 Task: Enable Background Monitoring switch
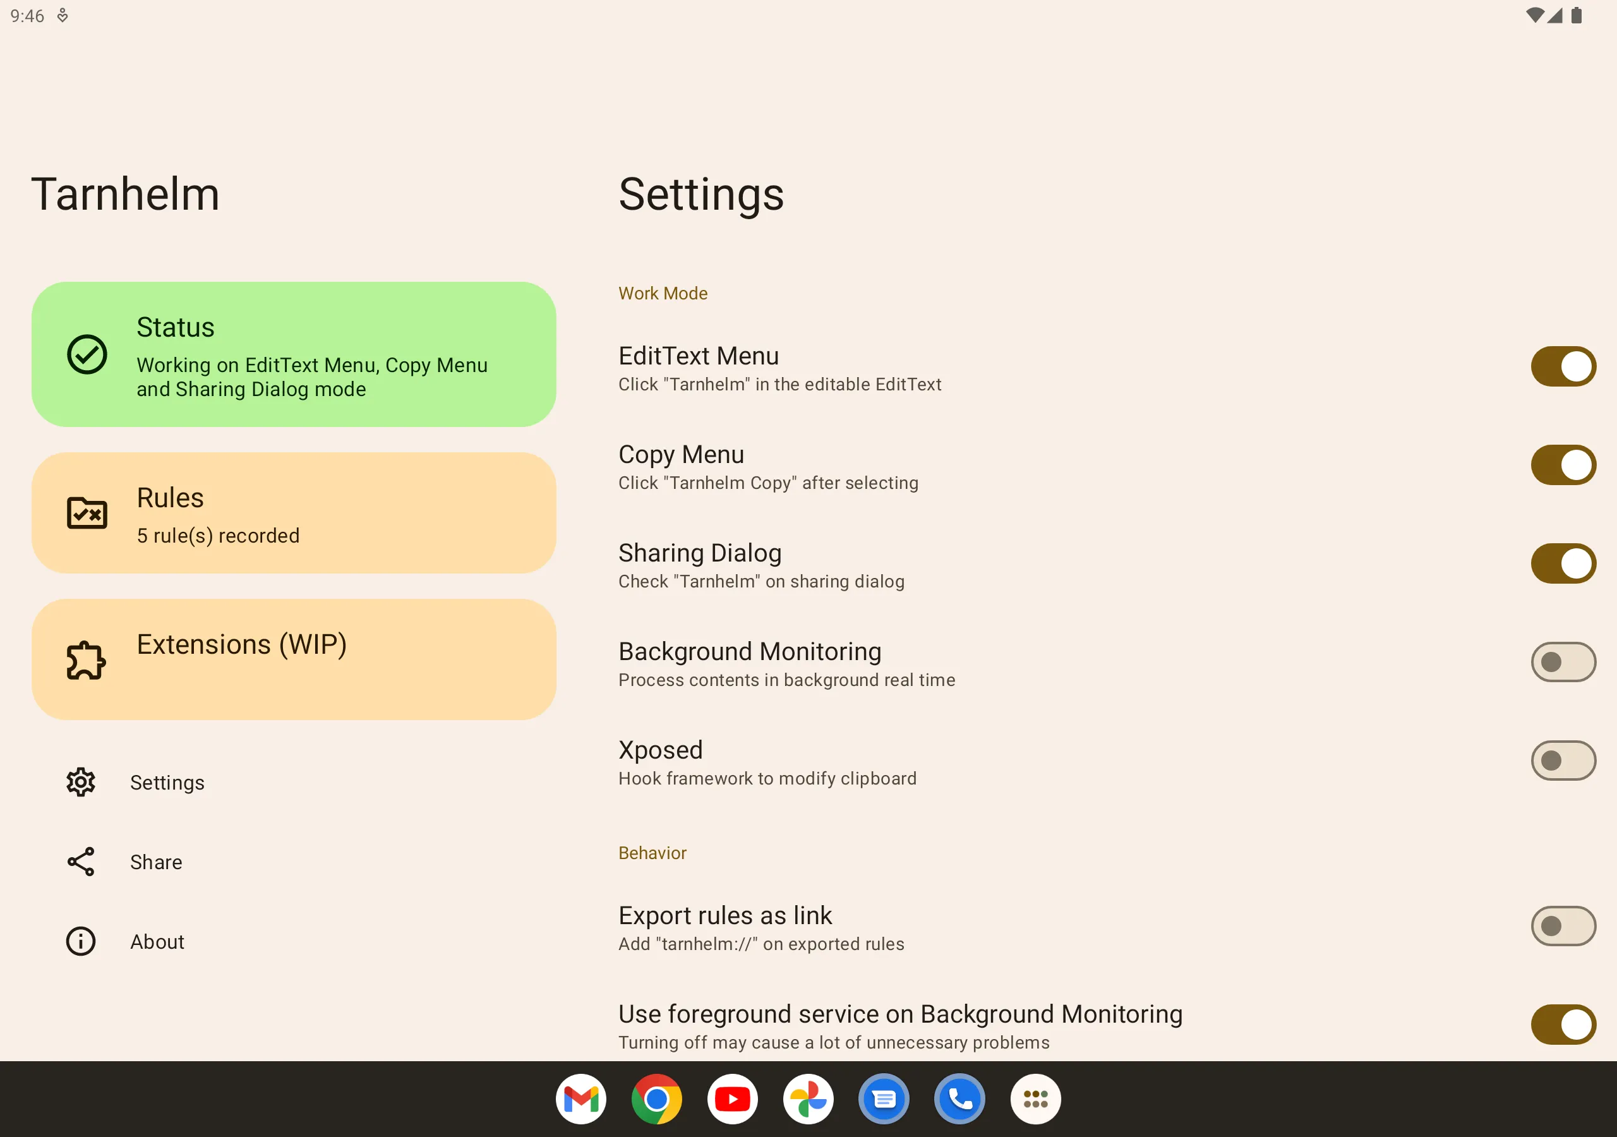tap(1563, 662)
